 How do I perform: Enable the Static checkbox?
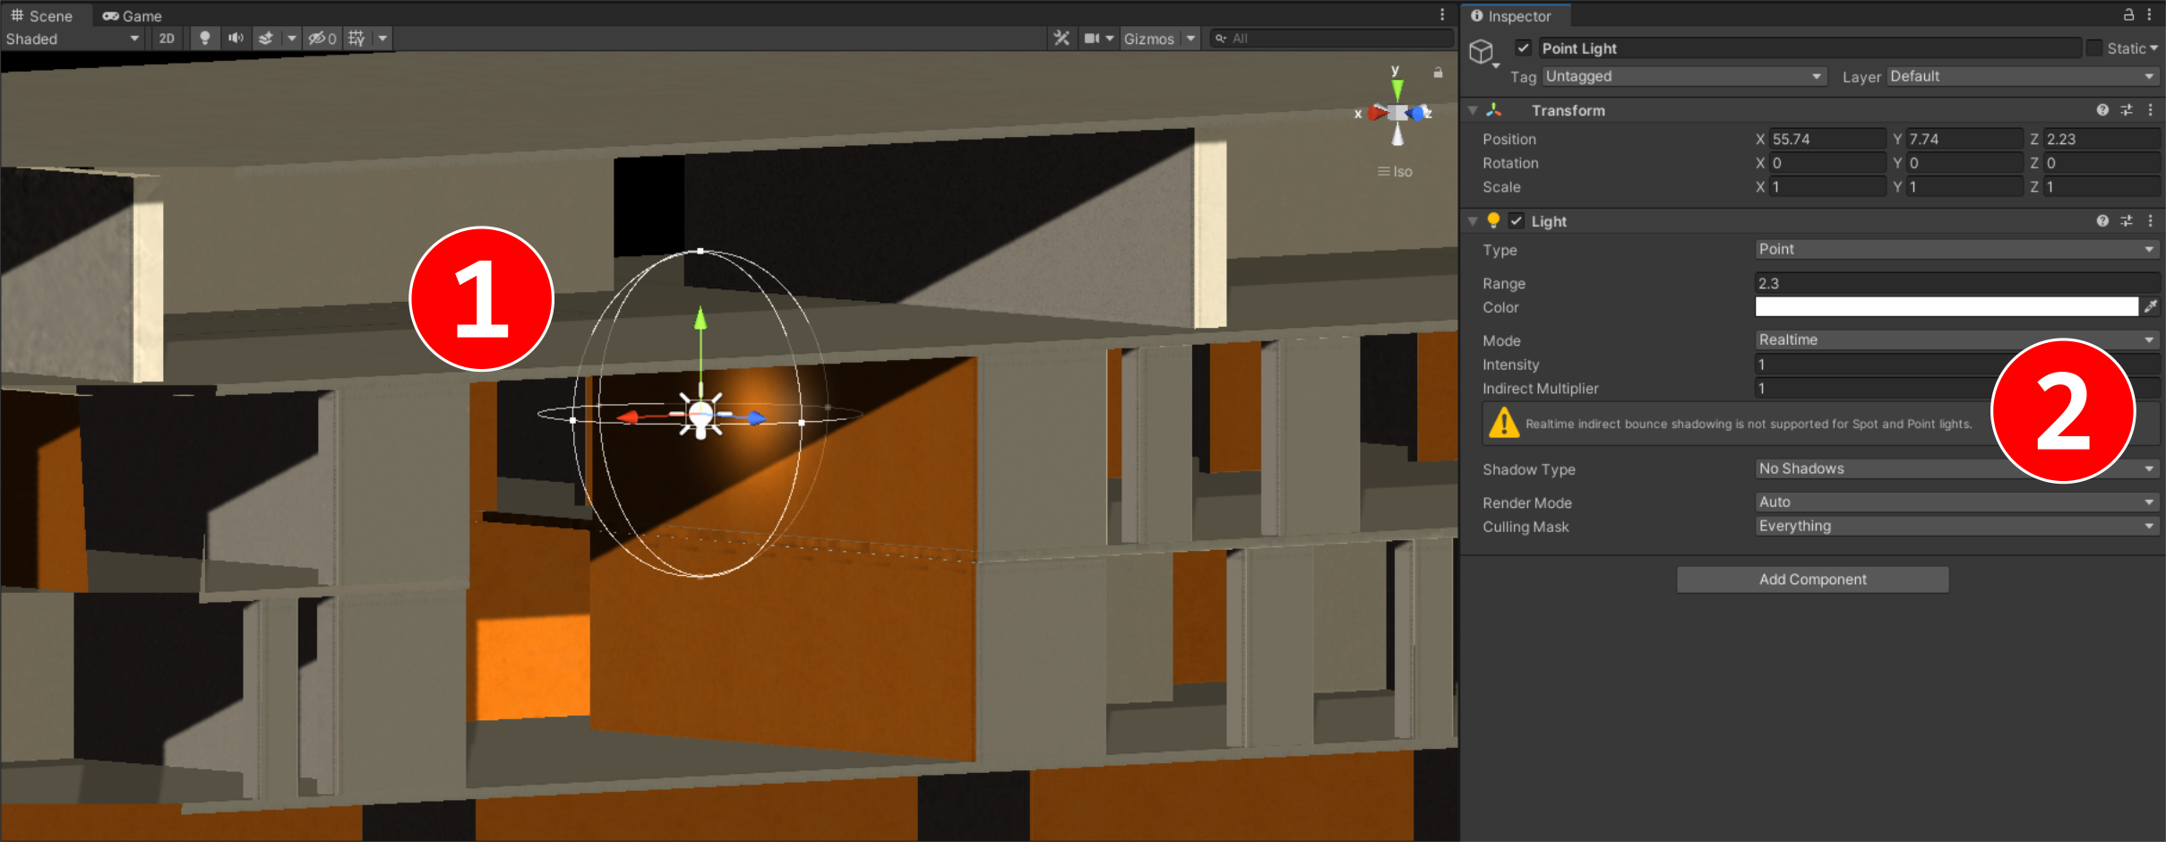[2094, 48]
